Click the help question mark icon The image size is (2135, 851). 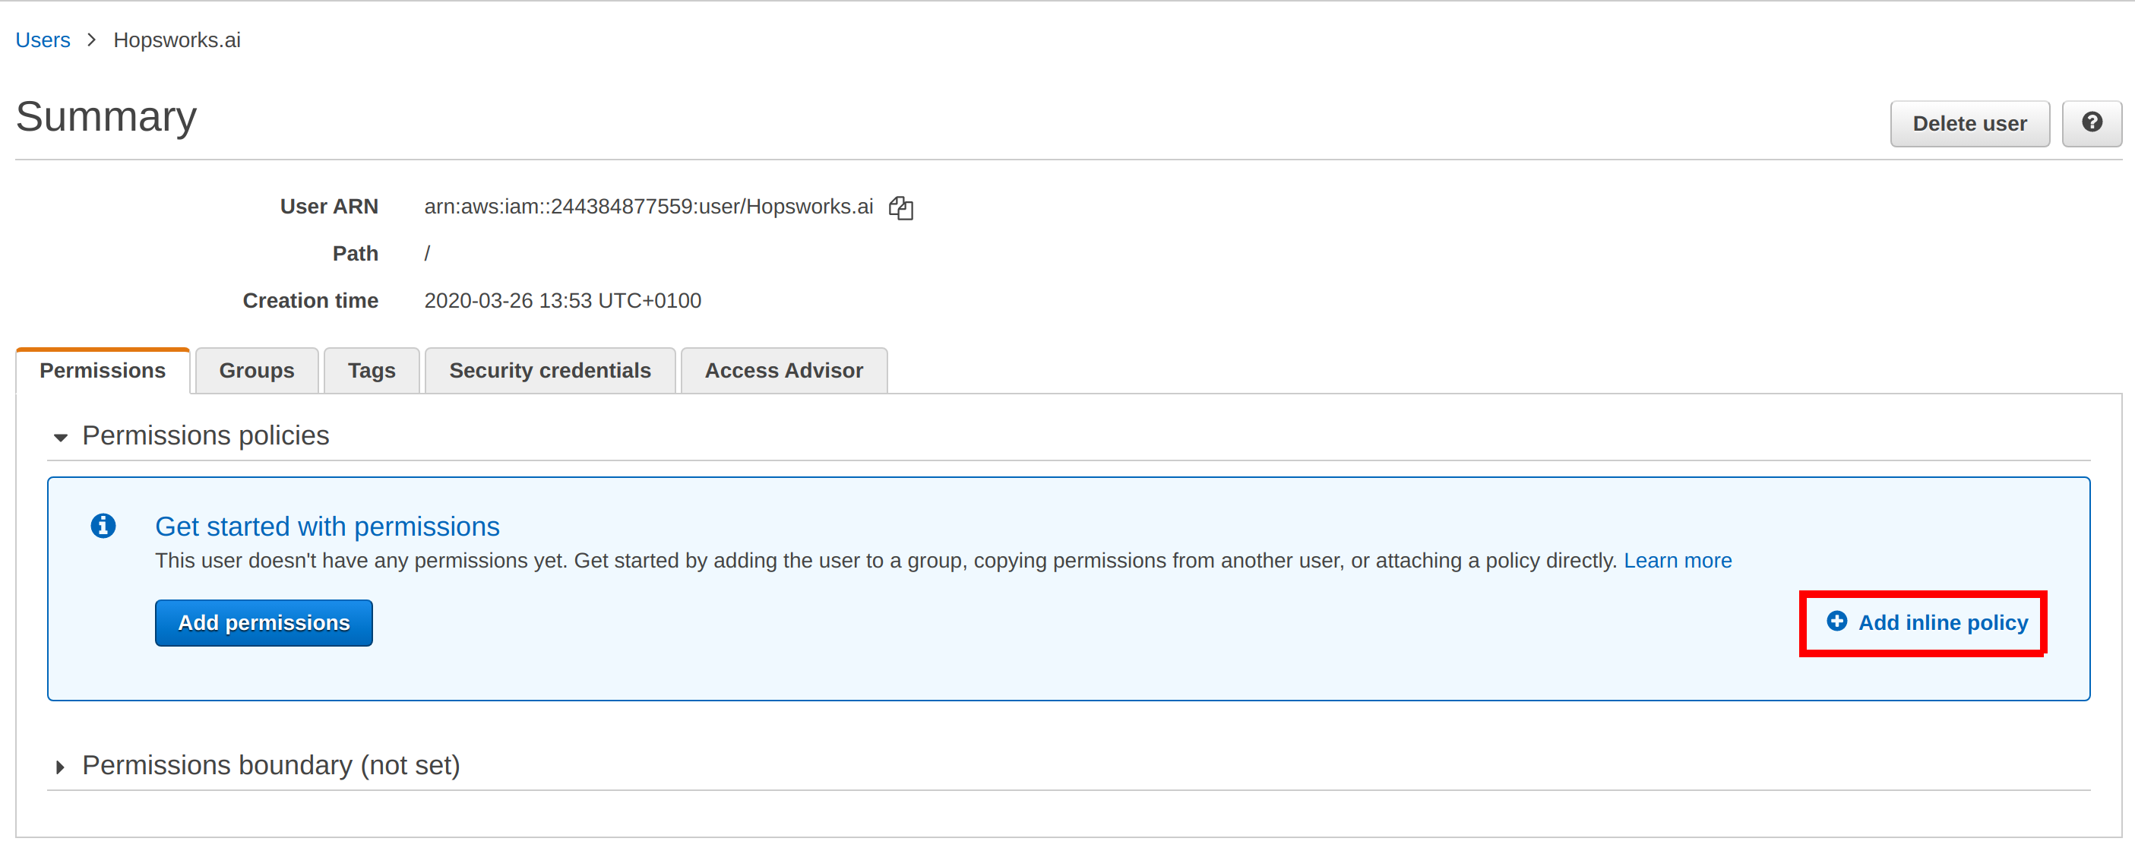[2091, 122]
